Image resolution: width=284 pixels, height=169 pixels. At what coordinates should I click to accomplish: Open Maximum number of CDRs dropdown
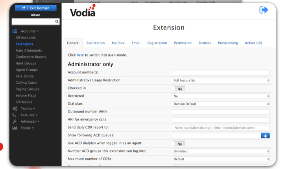tap(221, 159)
